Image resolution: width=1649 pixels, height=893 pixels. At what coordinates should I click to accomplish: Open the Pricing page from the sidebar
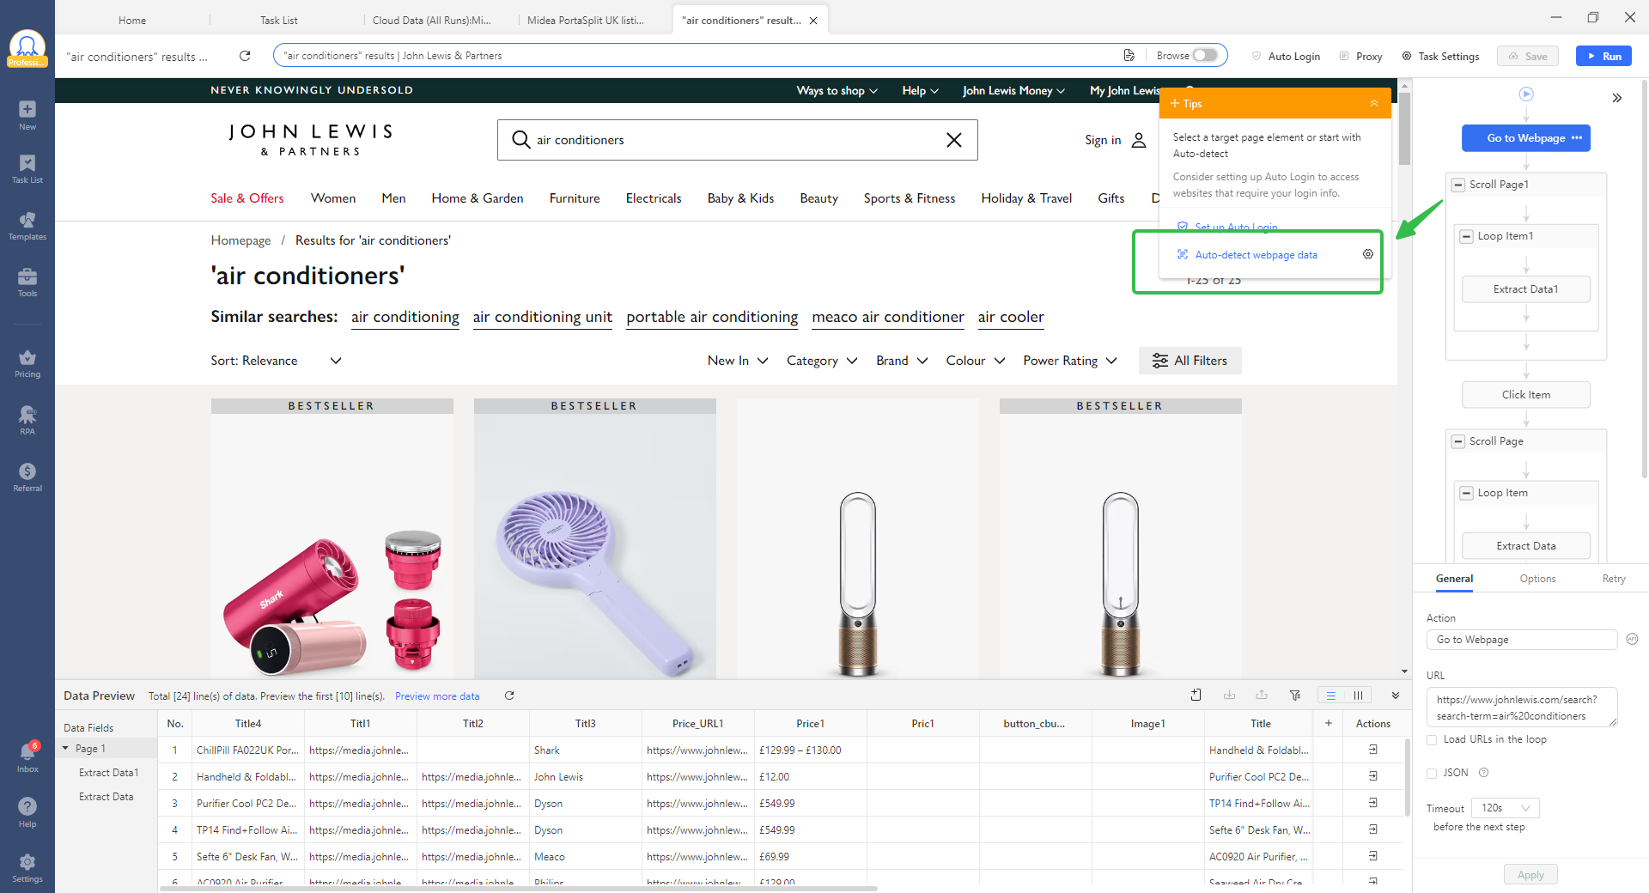click(27, 363)
